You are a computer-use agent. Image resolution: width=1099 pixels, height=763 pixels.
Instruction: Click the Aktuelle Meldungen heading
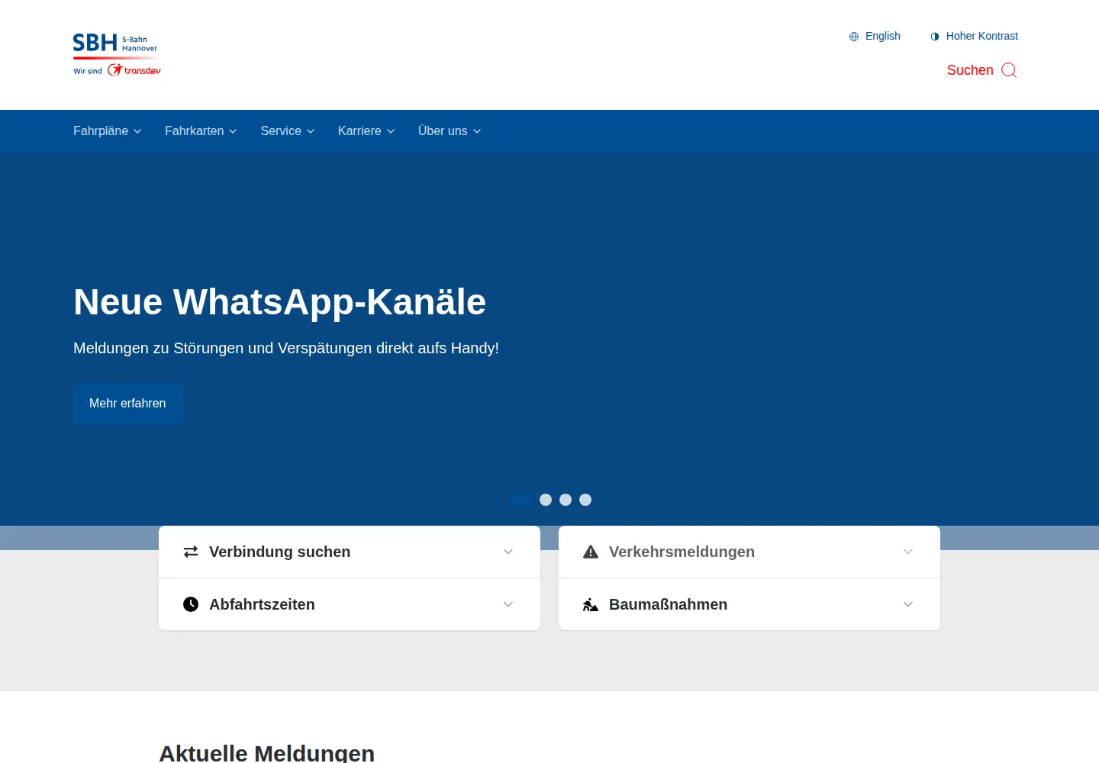(x=266, y=753)
